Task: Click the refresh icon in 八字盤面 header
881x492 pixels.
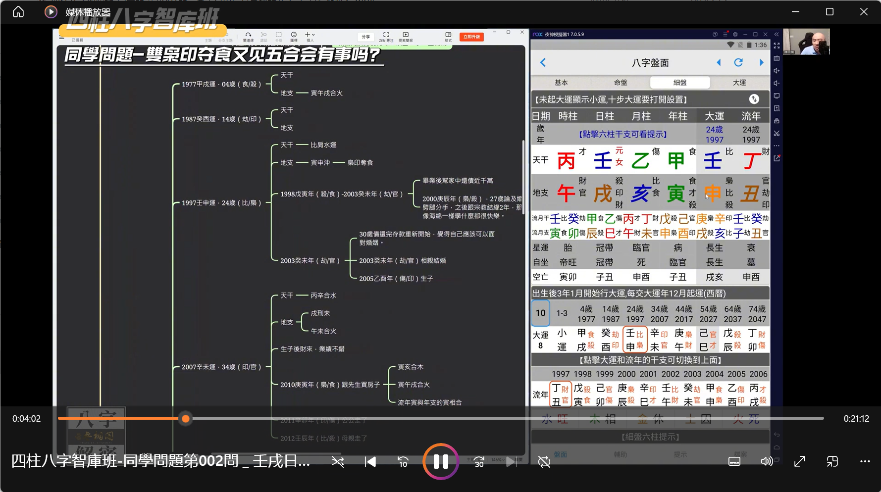Action: [x=738, y=62]
